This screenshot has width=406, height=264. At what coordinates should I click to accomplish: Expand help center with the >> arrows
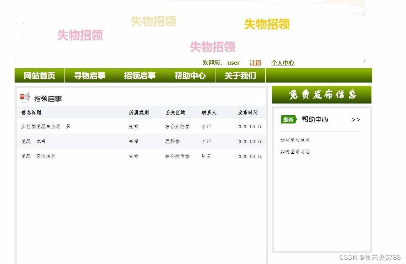356,120
